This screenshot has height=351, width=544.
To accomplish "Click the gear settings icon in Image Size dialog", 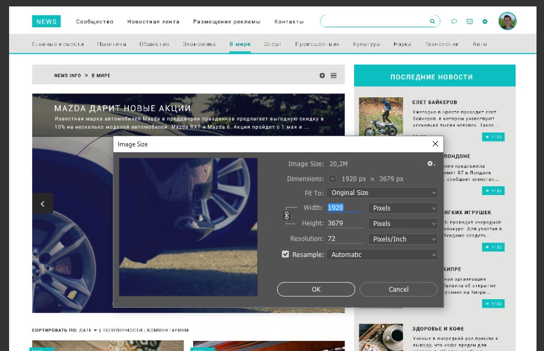I will click(431, 163).
